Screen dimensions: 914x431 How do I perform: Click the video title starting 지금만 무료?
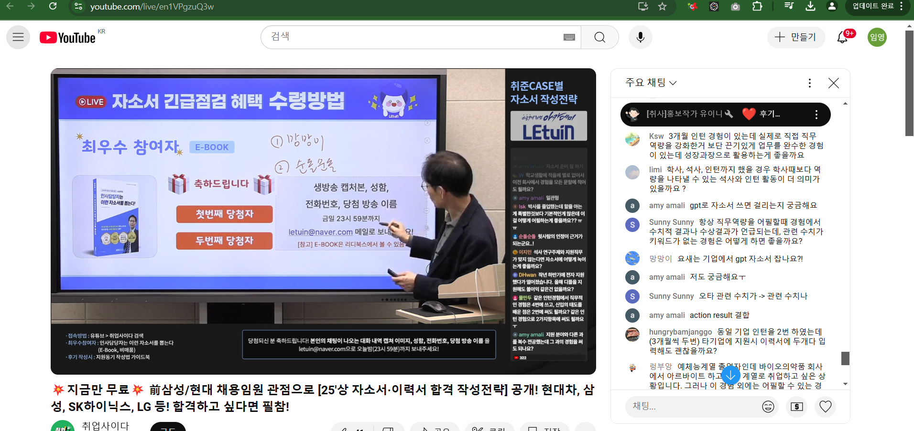[323, 398]
